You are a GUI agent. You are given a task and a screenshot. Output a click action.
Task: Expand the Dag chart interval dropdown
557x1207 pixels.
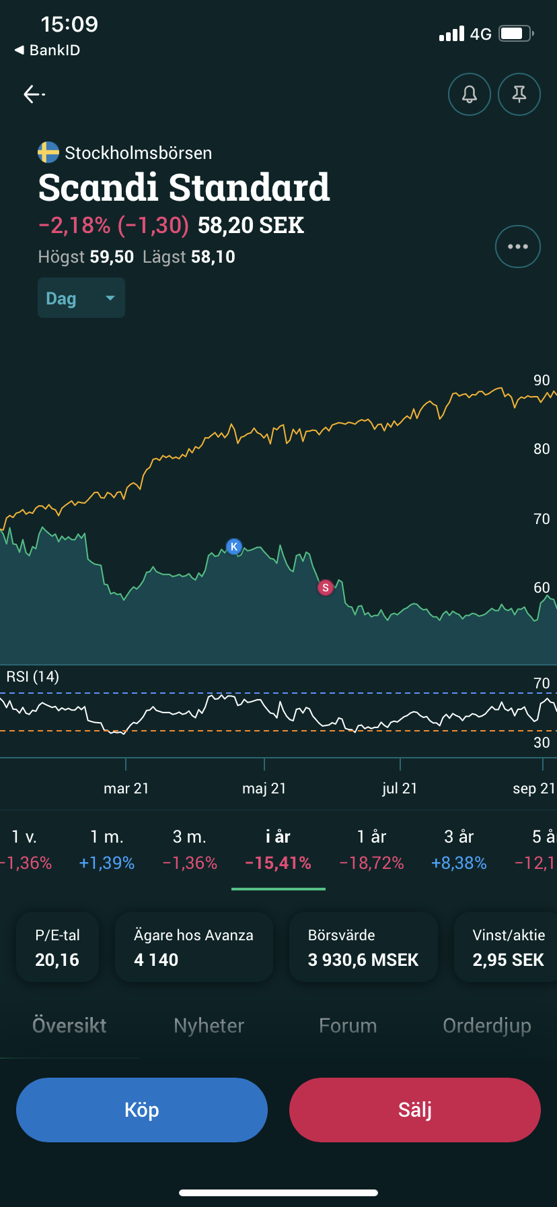point(81,298)
